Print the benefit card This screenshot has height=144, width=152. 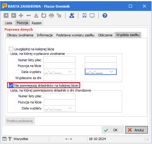click(x=51, y=15)
